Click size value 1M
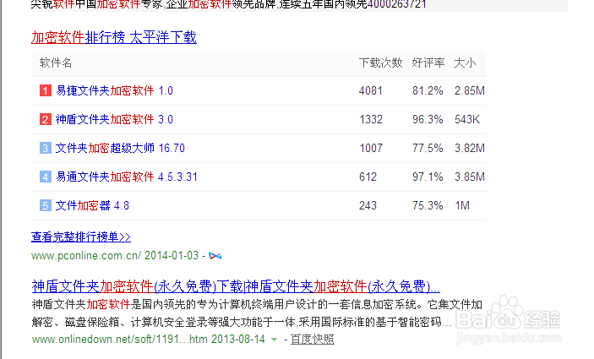 tap(462, 205)
